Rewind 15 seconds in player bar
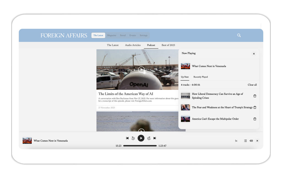This screenshot has height=178, width=282. 133,138
